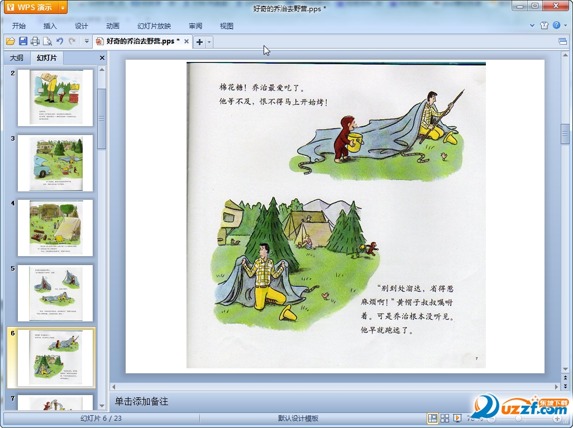Screen dimensions: 573x428
Task: Switch to slide sorter view
Action: pyautogui.click(x=445, y=418)
